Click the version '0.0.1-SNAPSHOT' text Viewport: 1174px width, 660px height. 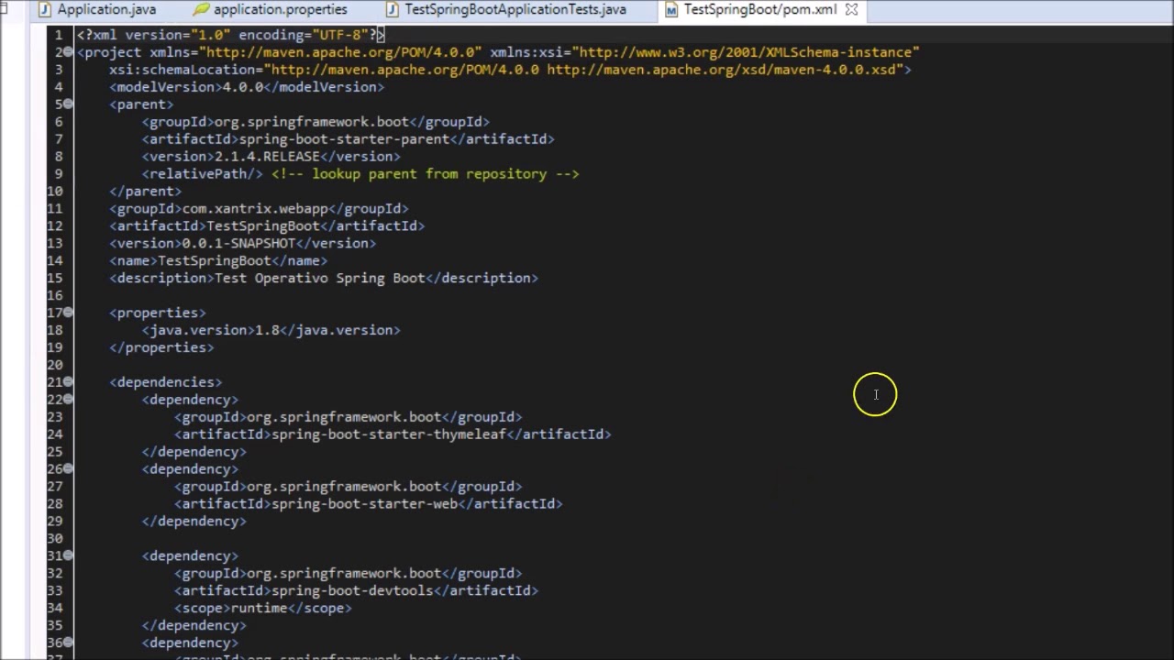[238, 244]
